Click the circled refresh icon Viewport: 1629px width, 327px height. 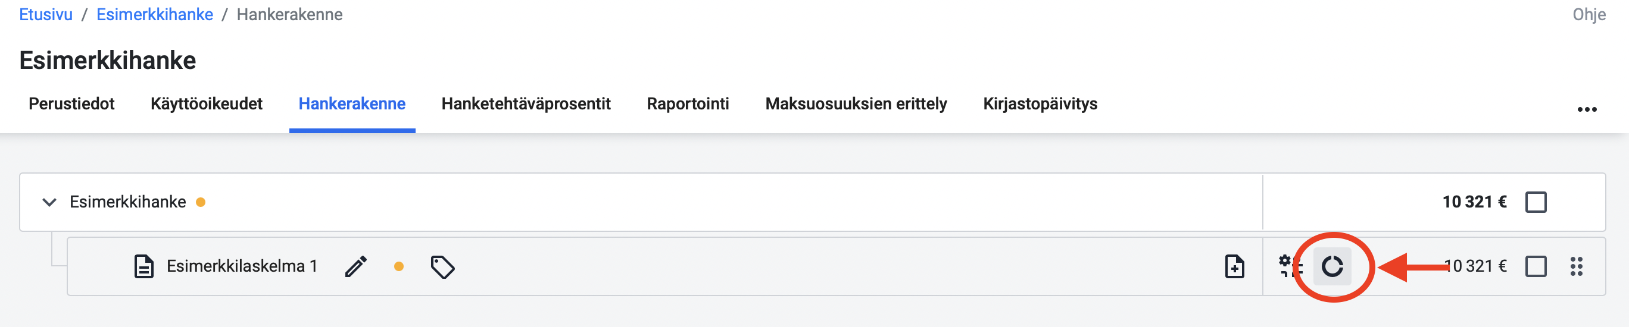tap(1332, 266)
